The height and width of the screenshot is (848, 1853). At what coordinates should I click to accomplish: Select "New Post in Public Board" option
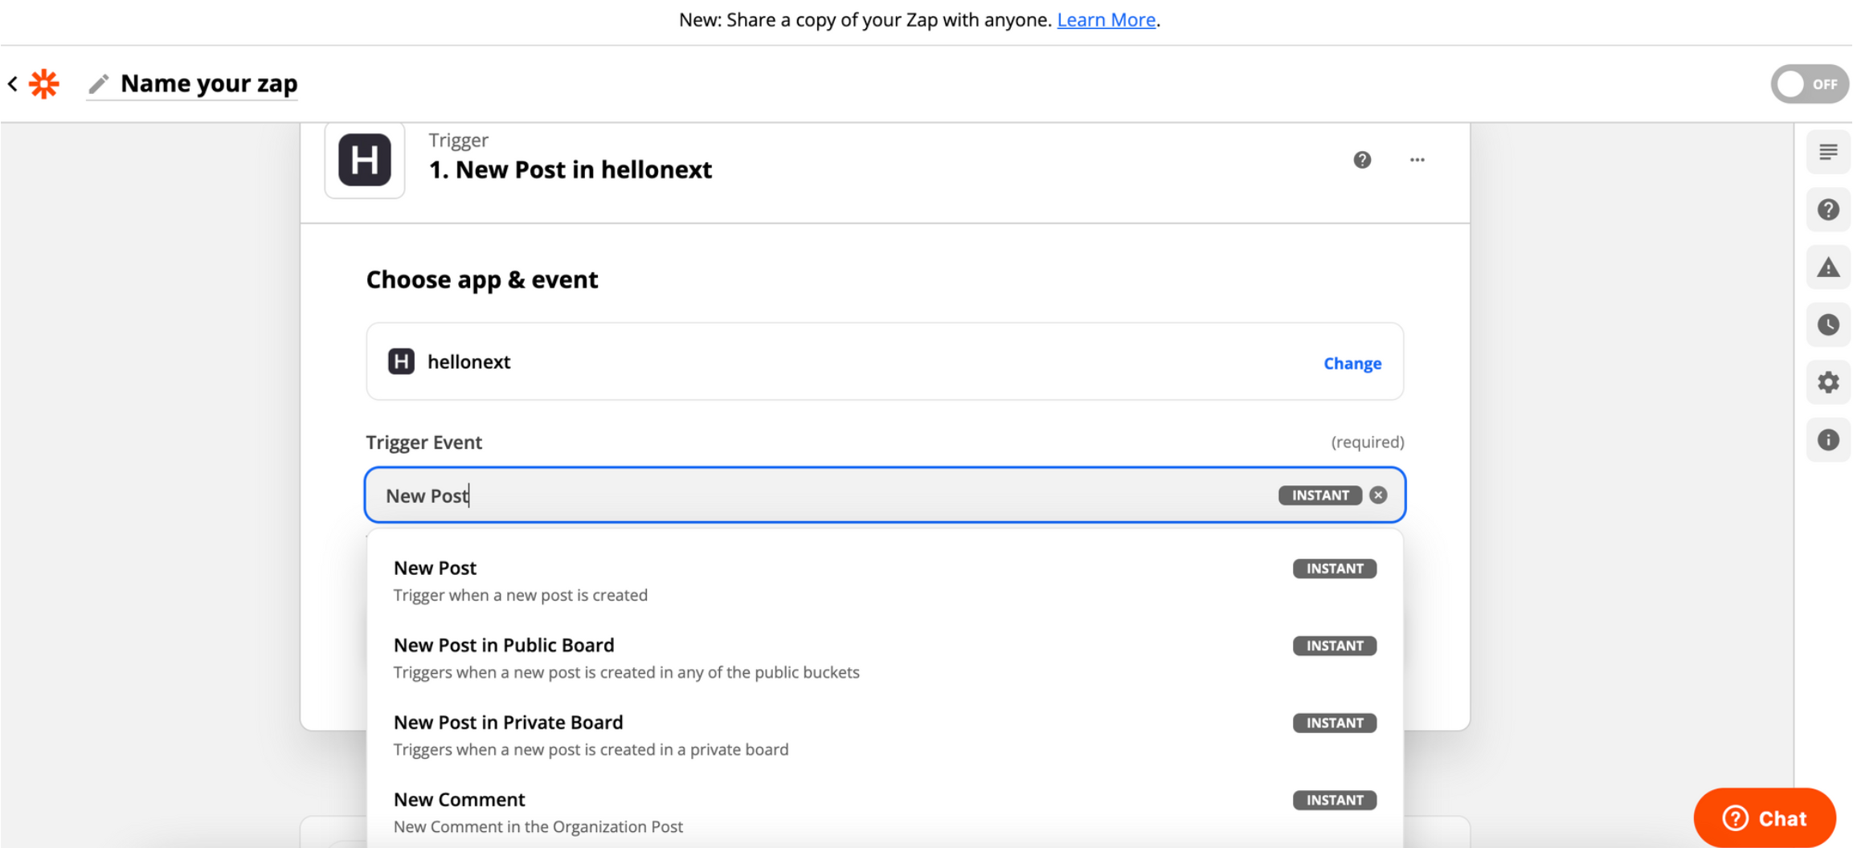tap(885, 658)
